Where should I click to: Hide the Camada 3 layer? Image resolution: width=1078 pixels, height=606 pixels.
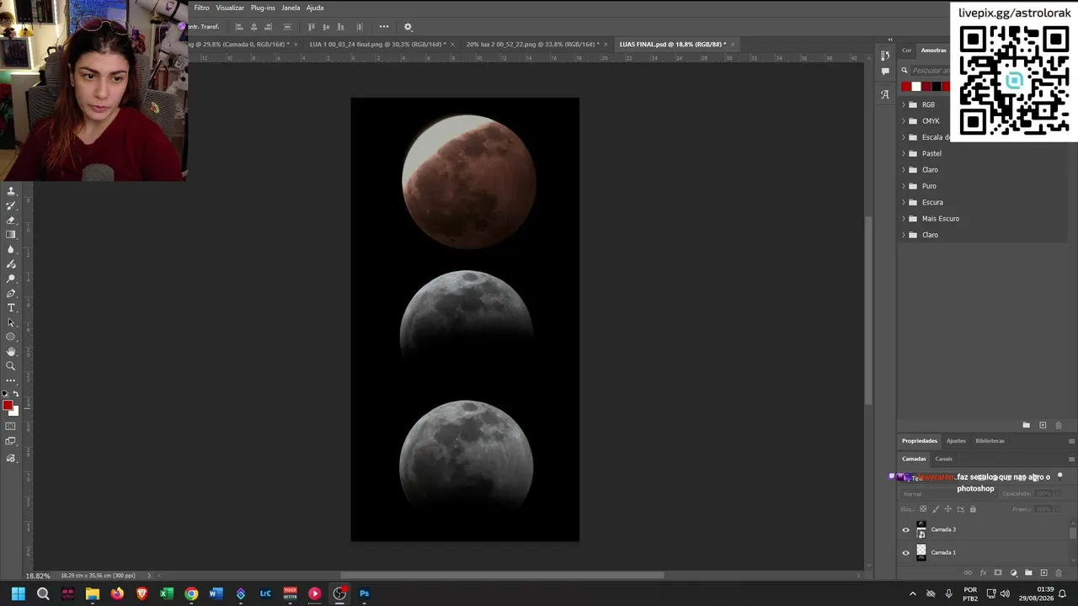coord(906,530)
